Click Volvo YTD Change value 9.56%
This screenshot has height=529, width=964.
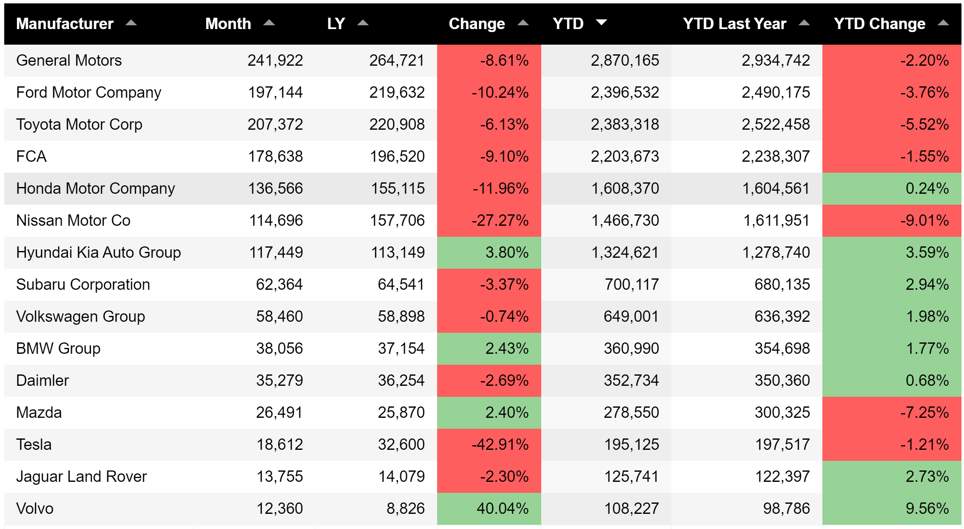927,508
